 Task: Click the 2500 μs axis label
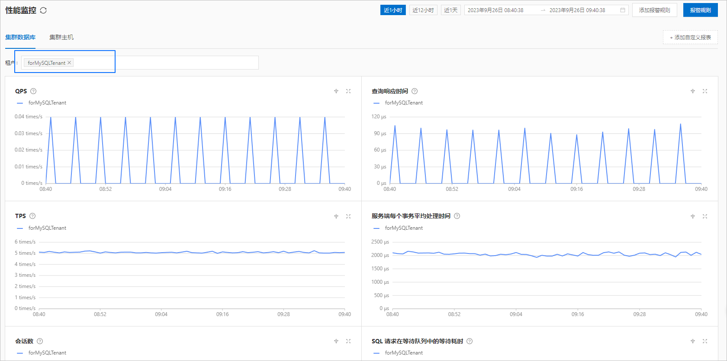tap(380, 242)
